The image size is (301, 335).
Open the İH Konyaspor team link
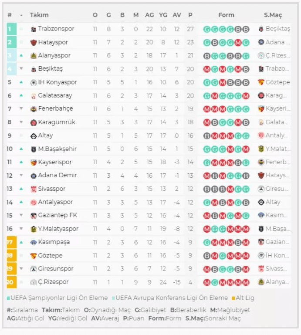57,82
